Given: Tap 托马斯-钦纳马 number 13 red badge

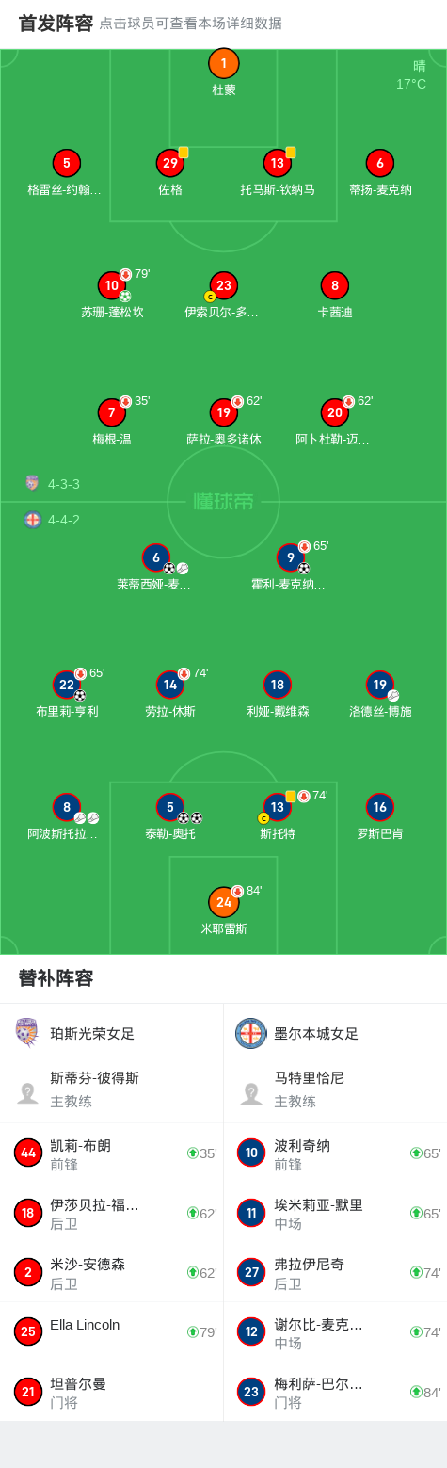Looking at the screenshot, I should click(278, 163).
